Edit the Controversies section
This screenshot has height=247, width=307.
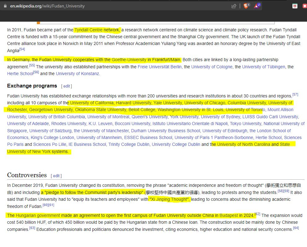pyautogui.click(x=56, y=176)
